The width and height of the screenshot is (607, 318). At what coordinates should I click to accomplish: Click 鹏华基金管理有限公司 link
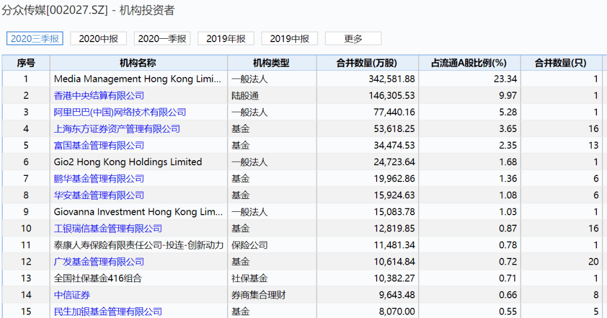coord(99,179)
